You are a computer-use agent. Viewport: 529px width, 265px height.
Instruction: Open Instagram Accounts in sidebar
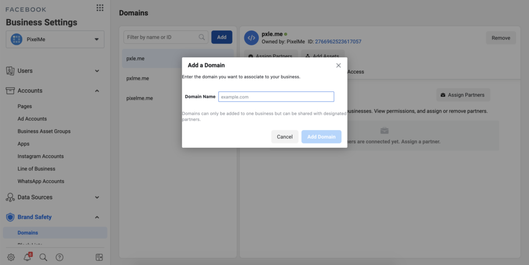pos(40,157)
